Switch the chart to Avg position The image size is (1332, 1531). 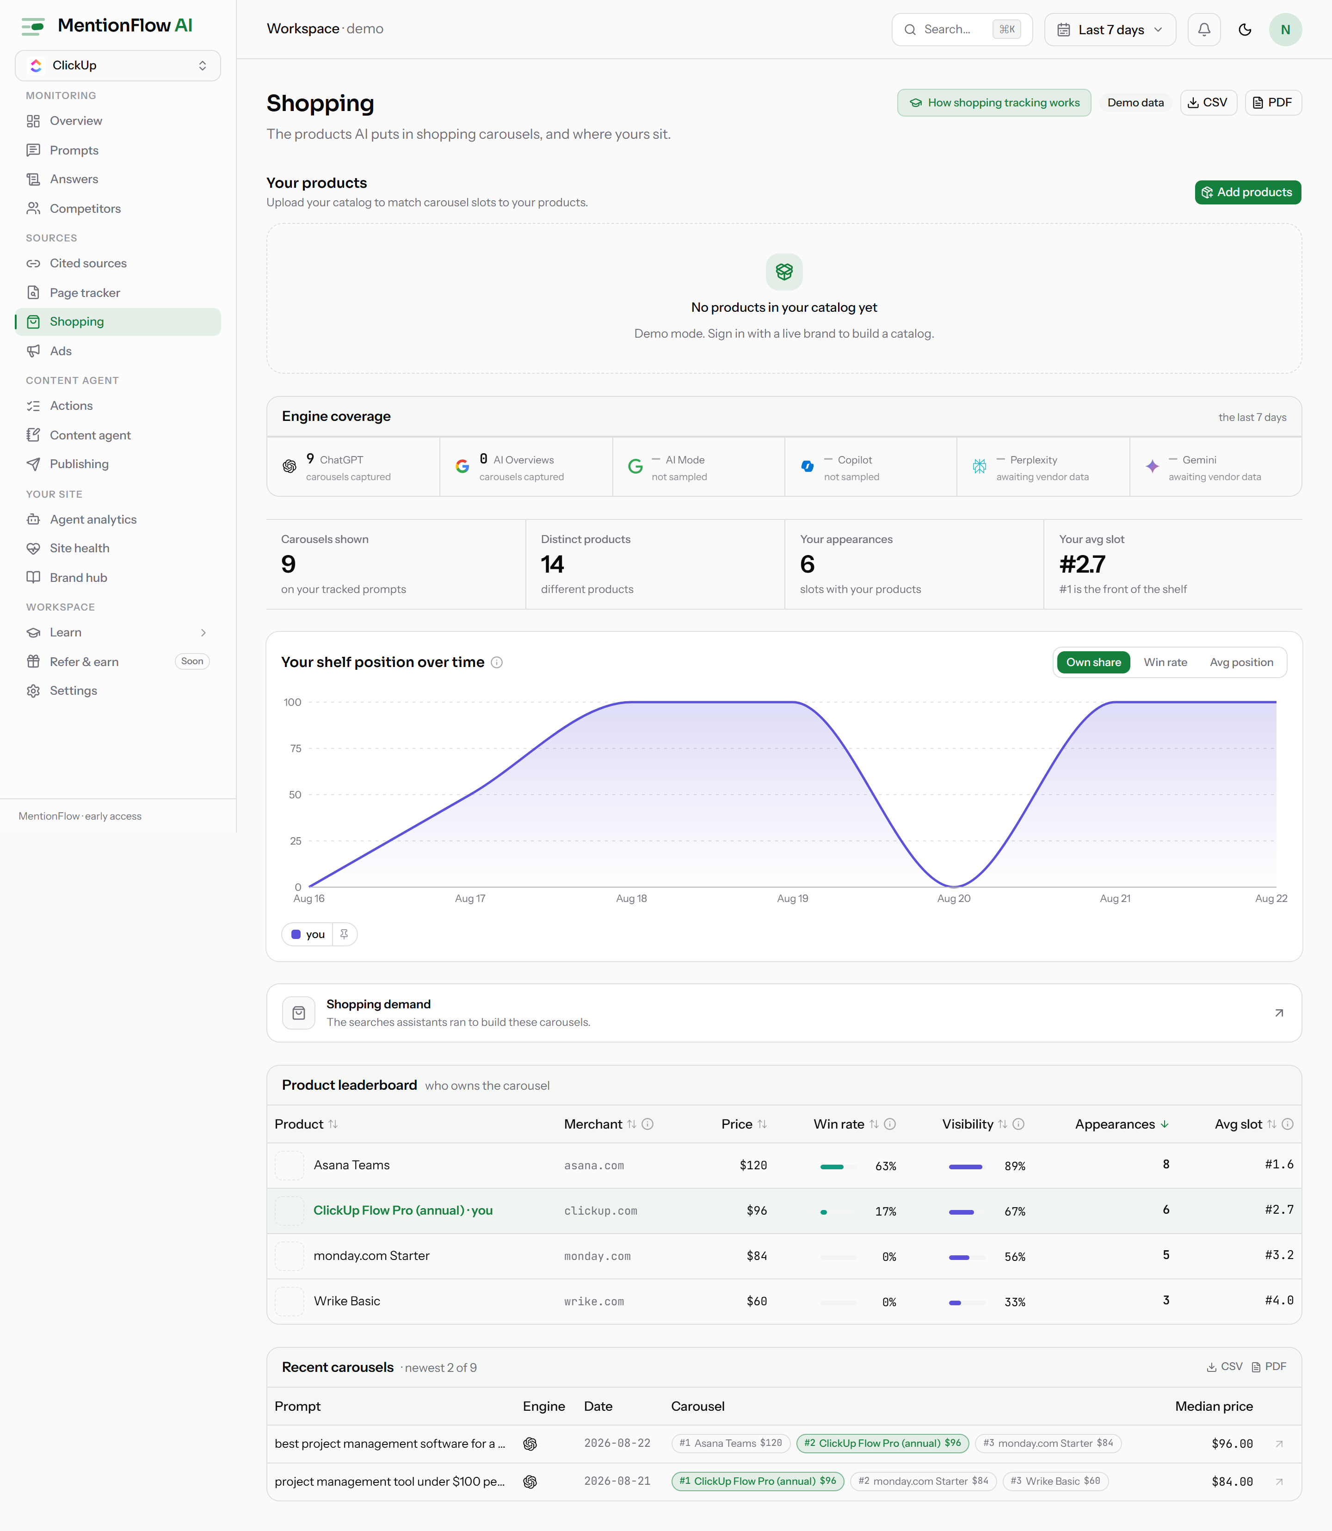point(1241,662)
